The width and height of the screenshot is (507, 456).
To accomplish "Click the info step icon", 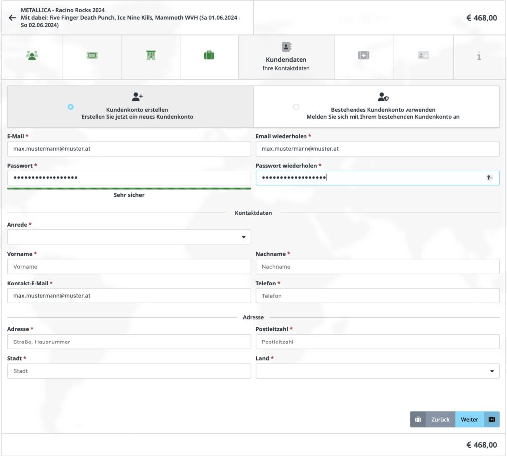I will [x=479, y=56].
